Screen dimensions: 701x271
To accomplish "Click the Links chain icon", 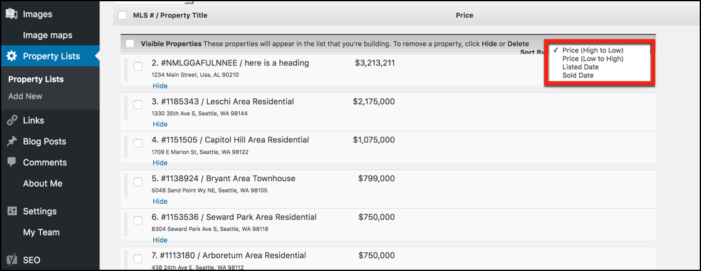I will [x=11, y=121].
